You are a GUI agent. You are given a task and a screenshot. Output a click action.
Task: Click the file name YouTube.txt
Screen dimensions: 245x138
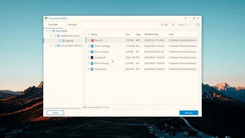[100, 69]
